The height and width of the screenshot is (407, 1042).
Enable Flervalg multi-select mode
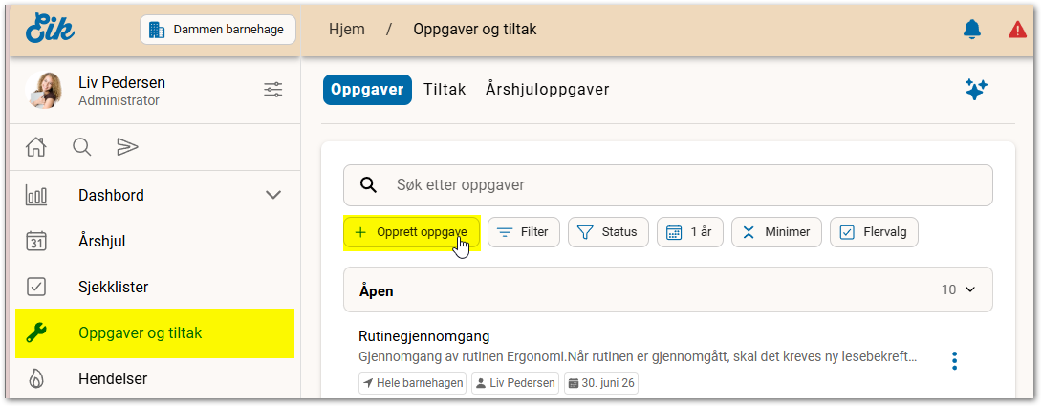tap(874, 232)
